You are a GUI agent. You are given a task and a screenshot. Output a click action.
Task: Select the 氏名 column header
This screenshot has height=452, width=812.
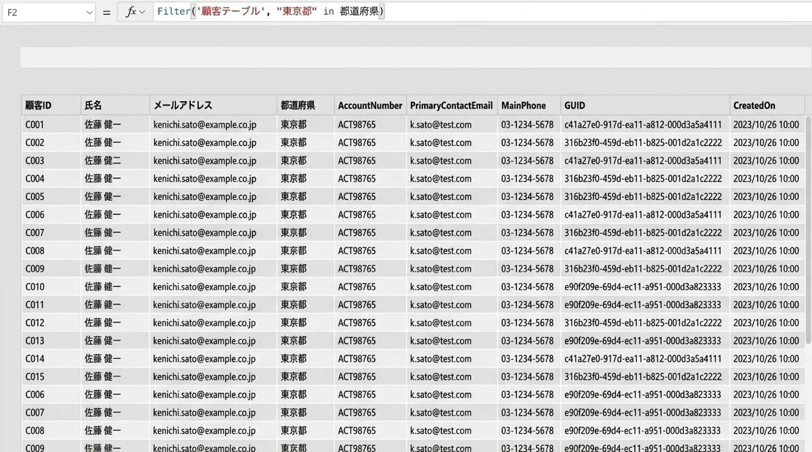(115, 105)
